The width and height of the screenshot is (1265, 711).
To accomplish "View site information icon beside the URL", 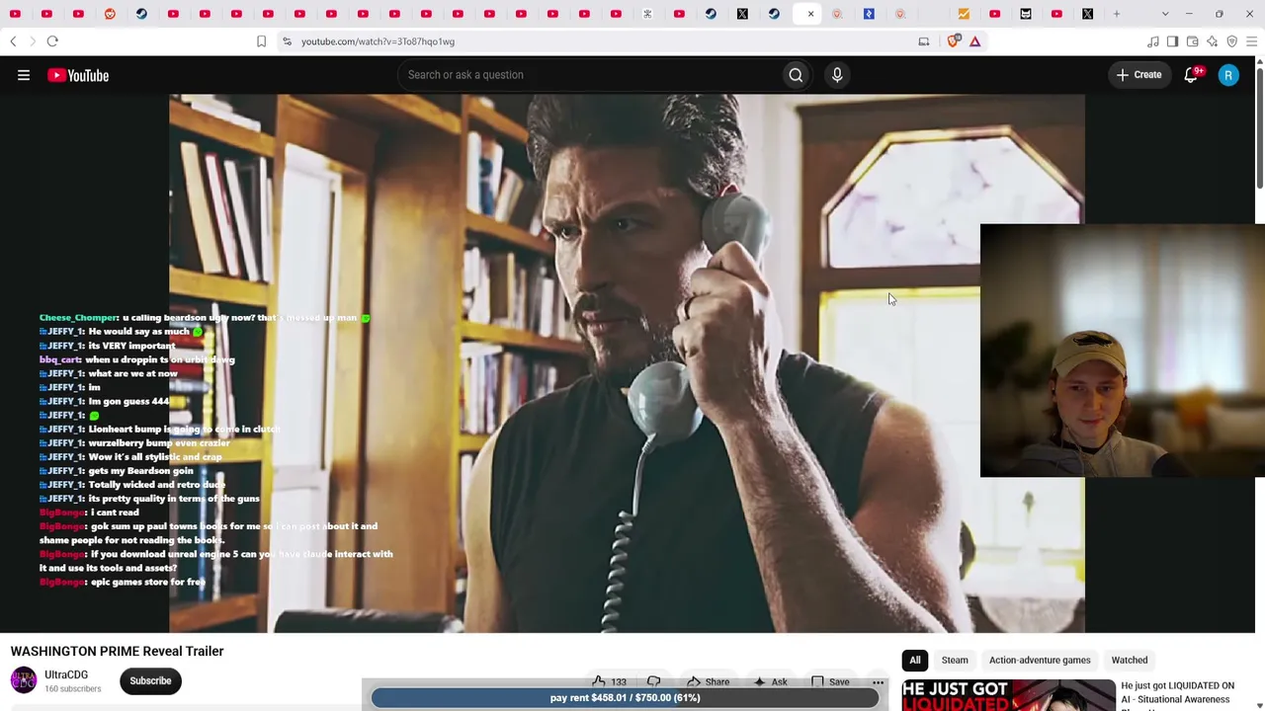I will pos(287,41).
